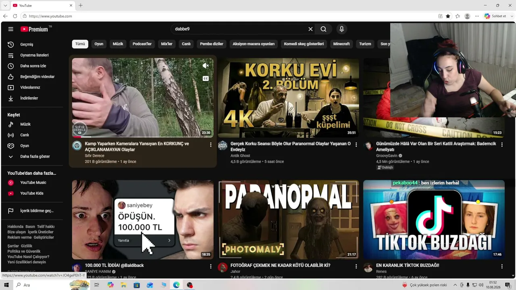Open Politika ve Güvenlik footer link
This screenshot has height=290, width=516.
coord(24,251)
